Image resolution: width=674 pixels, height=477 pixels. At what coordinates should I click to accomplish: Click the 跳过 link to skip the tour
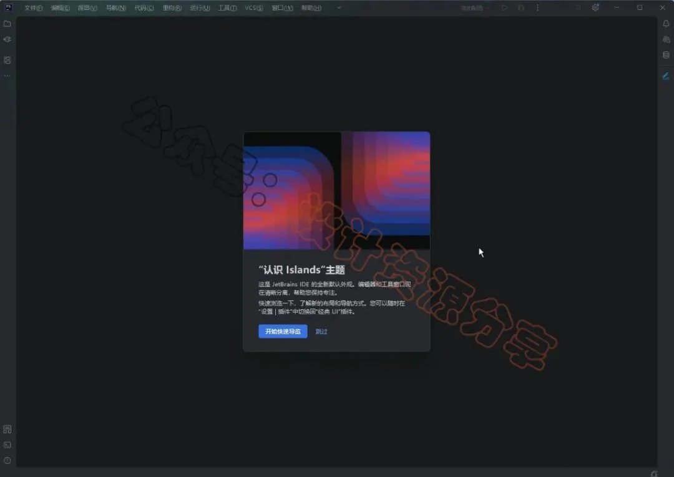[x=321, y=332]
